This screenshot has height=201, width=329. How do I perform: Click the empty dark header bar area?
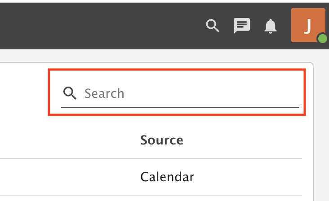(101, 26)
